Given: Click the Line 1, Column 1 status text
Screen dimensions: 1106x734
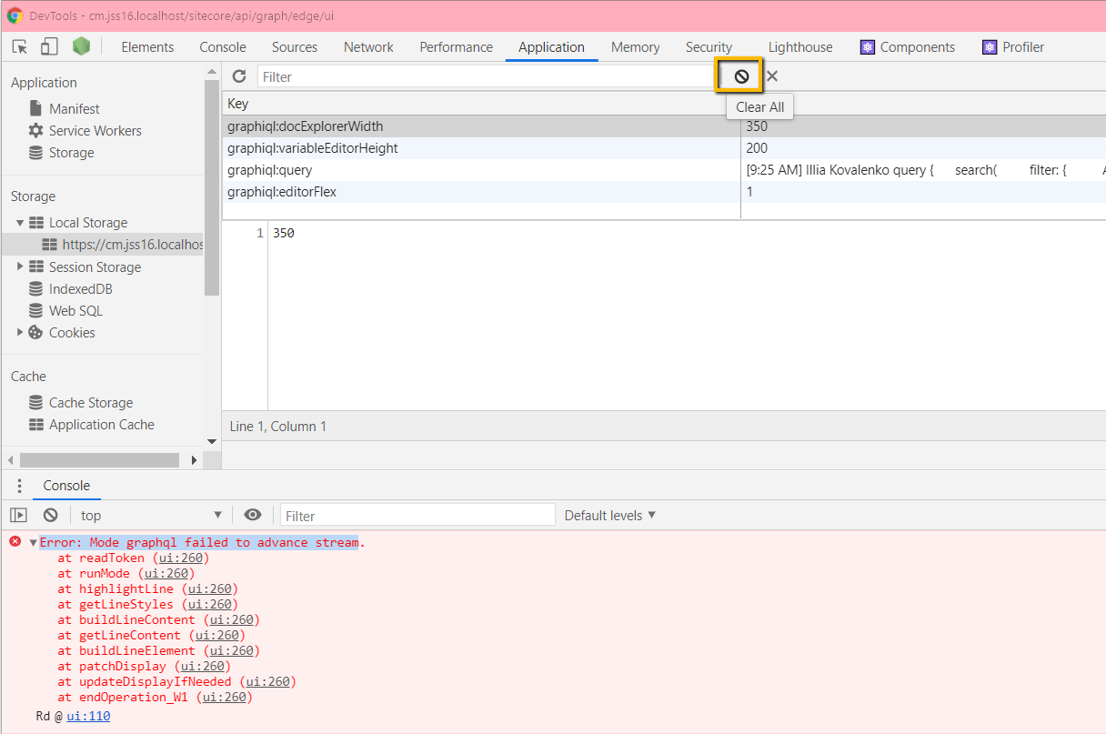Looking at the screenshot, I should pos(278,426).
